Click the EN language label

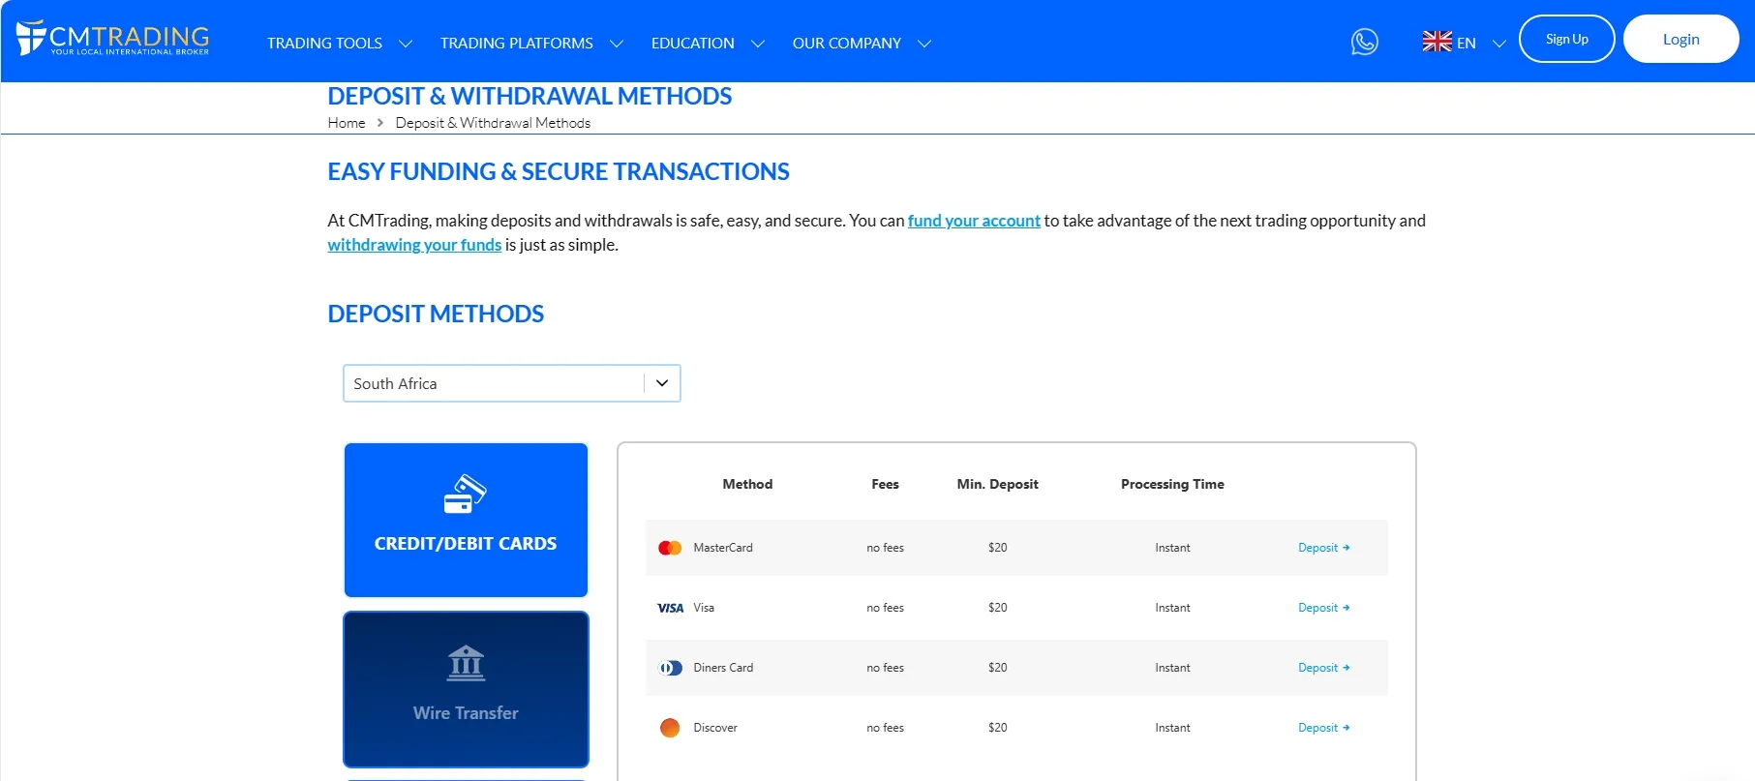tap(1467, 44)
